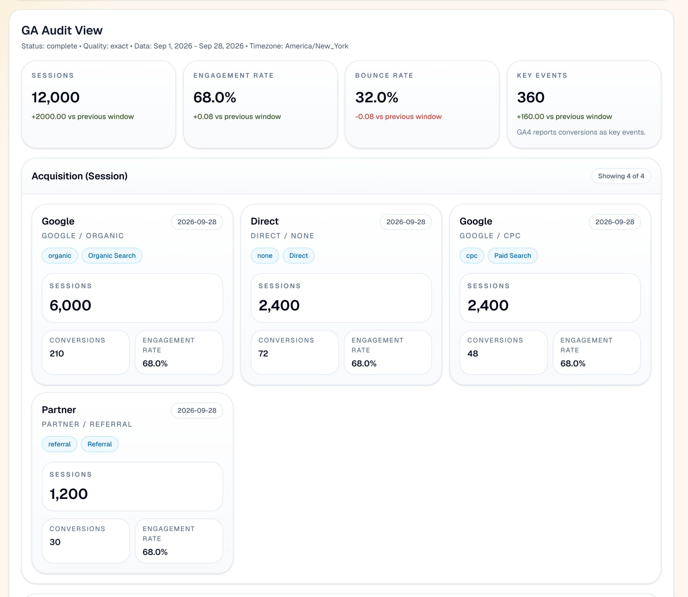Click the Partner card title
688x597 pixels.
click(x=59, y=410)
